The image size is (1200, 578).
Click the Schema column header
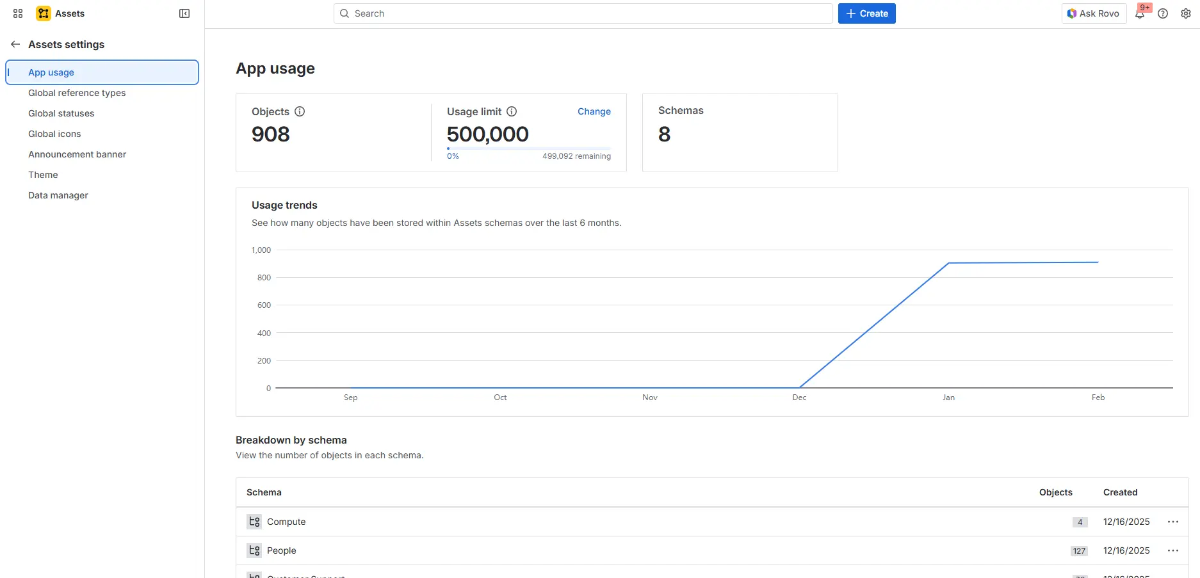264,492
